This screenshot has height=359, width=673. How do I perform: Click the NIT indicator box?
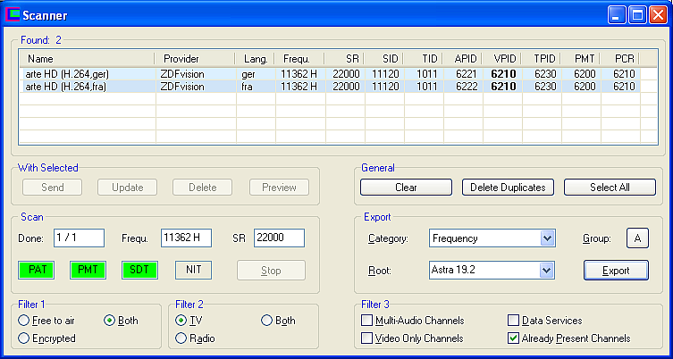click(x=192, y=270)
